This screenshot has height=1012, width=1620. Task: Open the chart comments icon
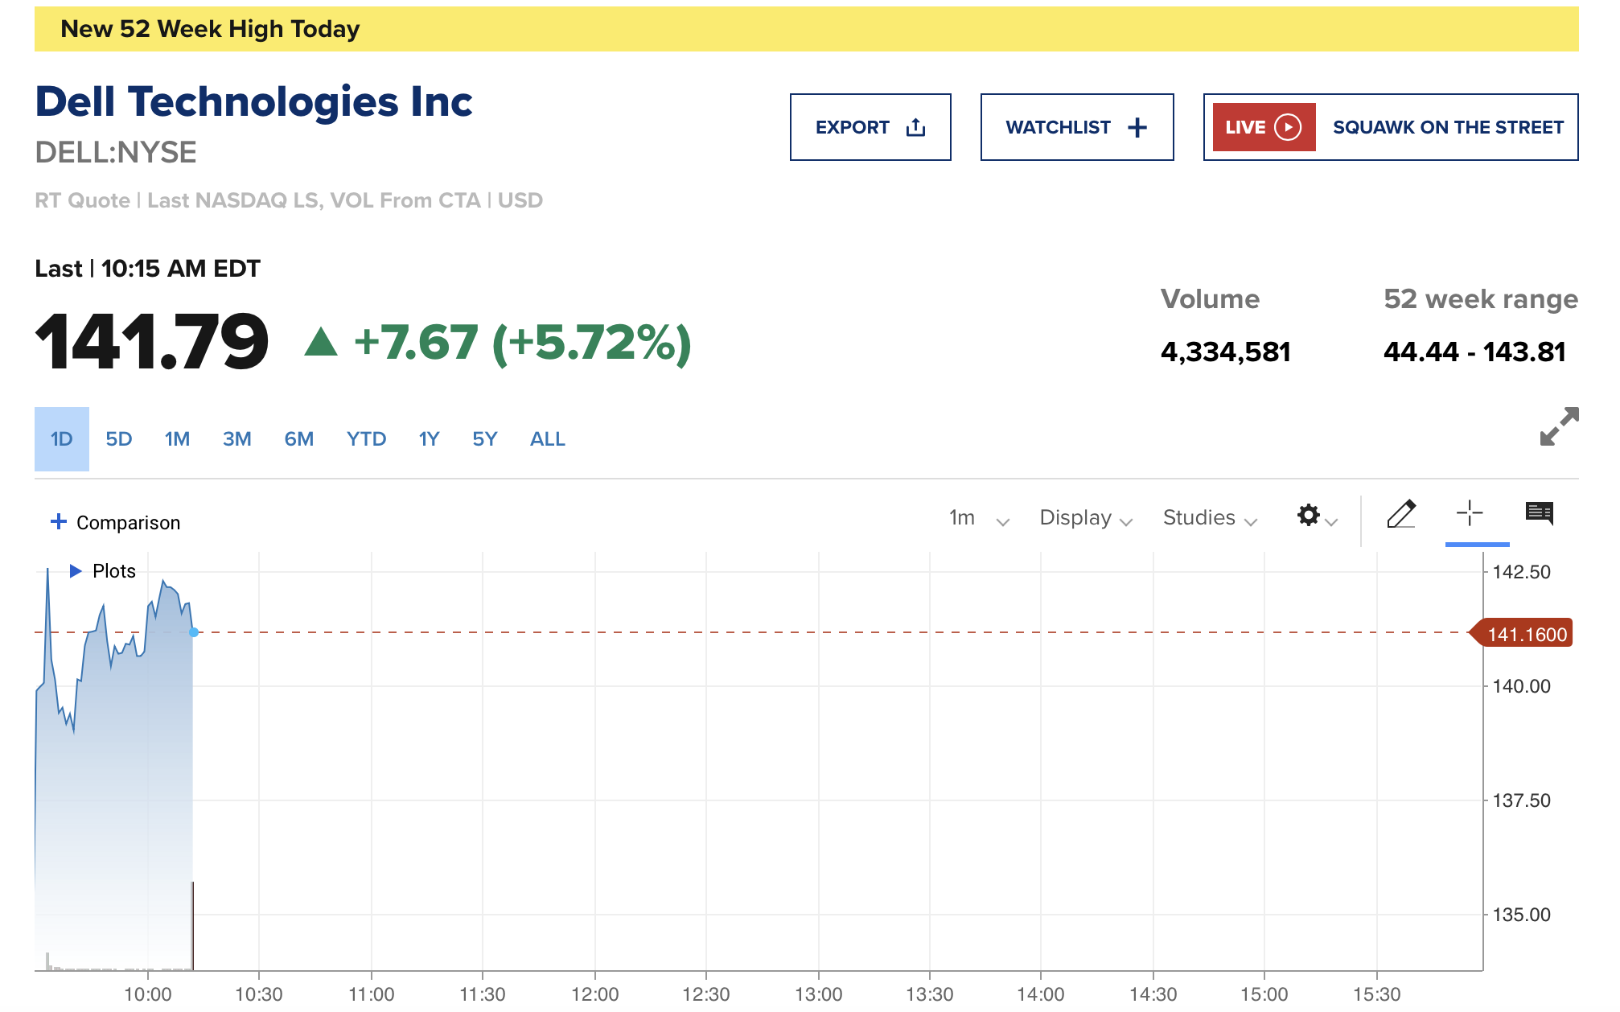[x=1539, y=513]
